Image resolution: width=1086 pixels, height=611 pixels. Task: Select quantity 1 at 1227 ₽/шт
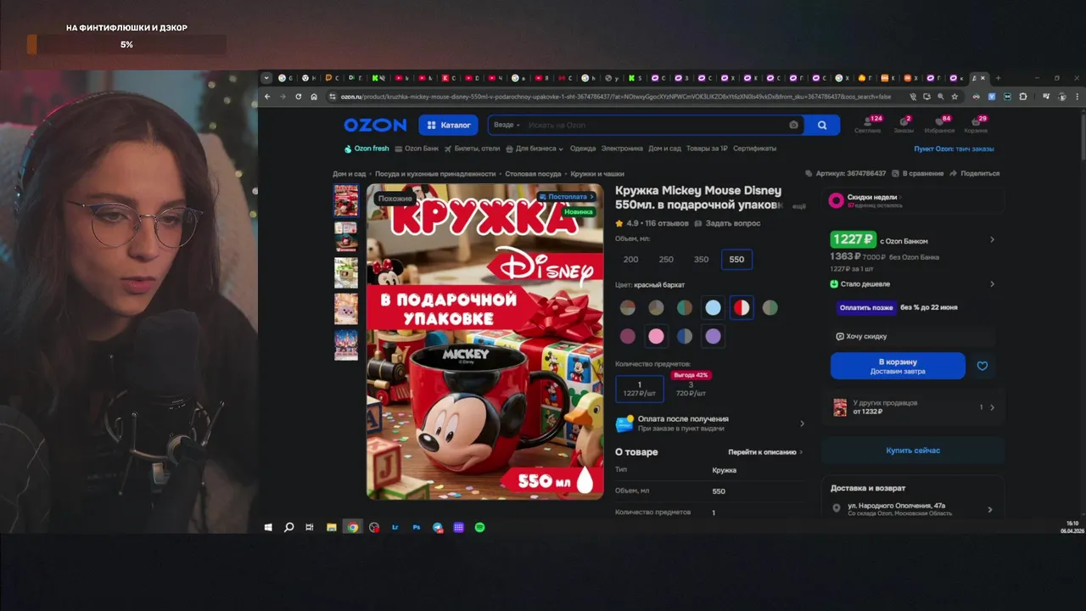640,389
